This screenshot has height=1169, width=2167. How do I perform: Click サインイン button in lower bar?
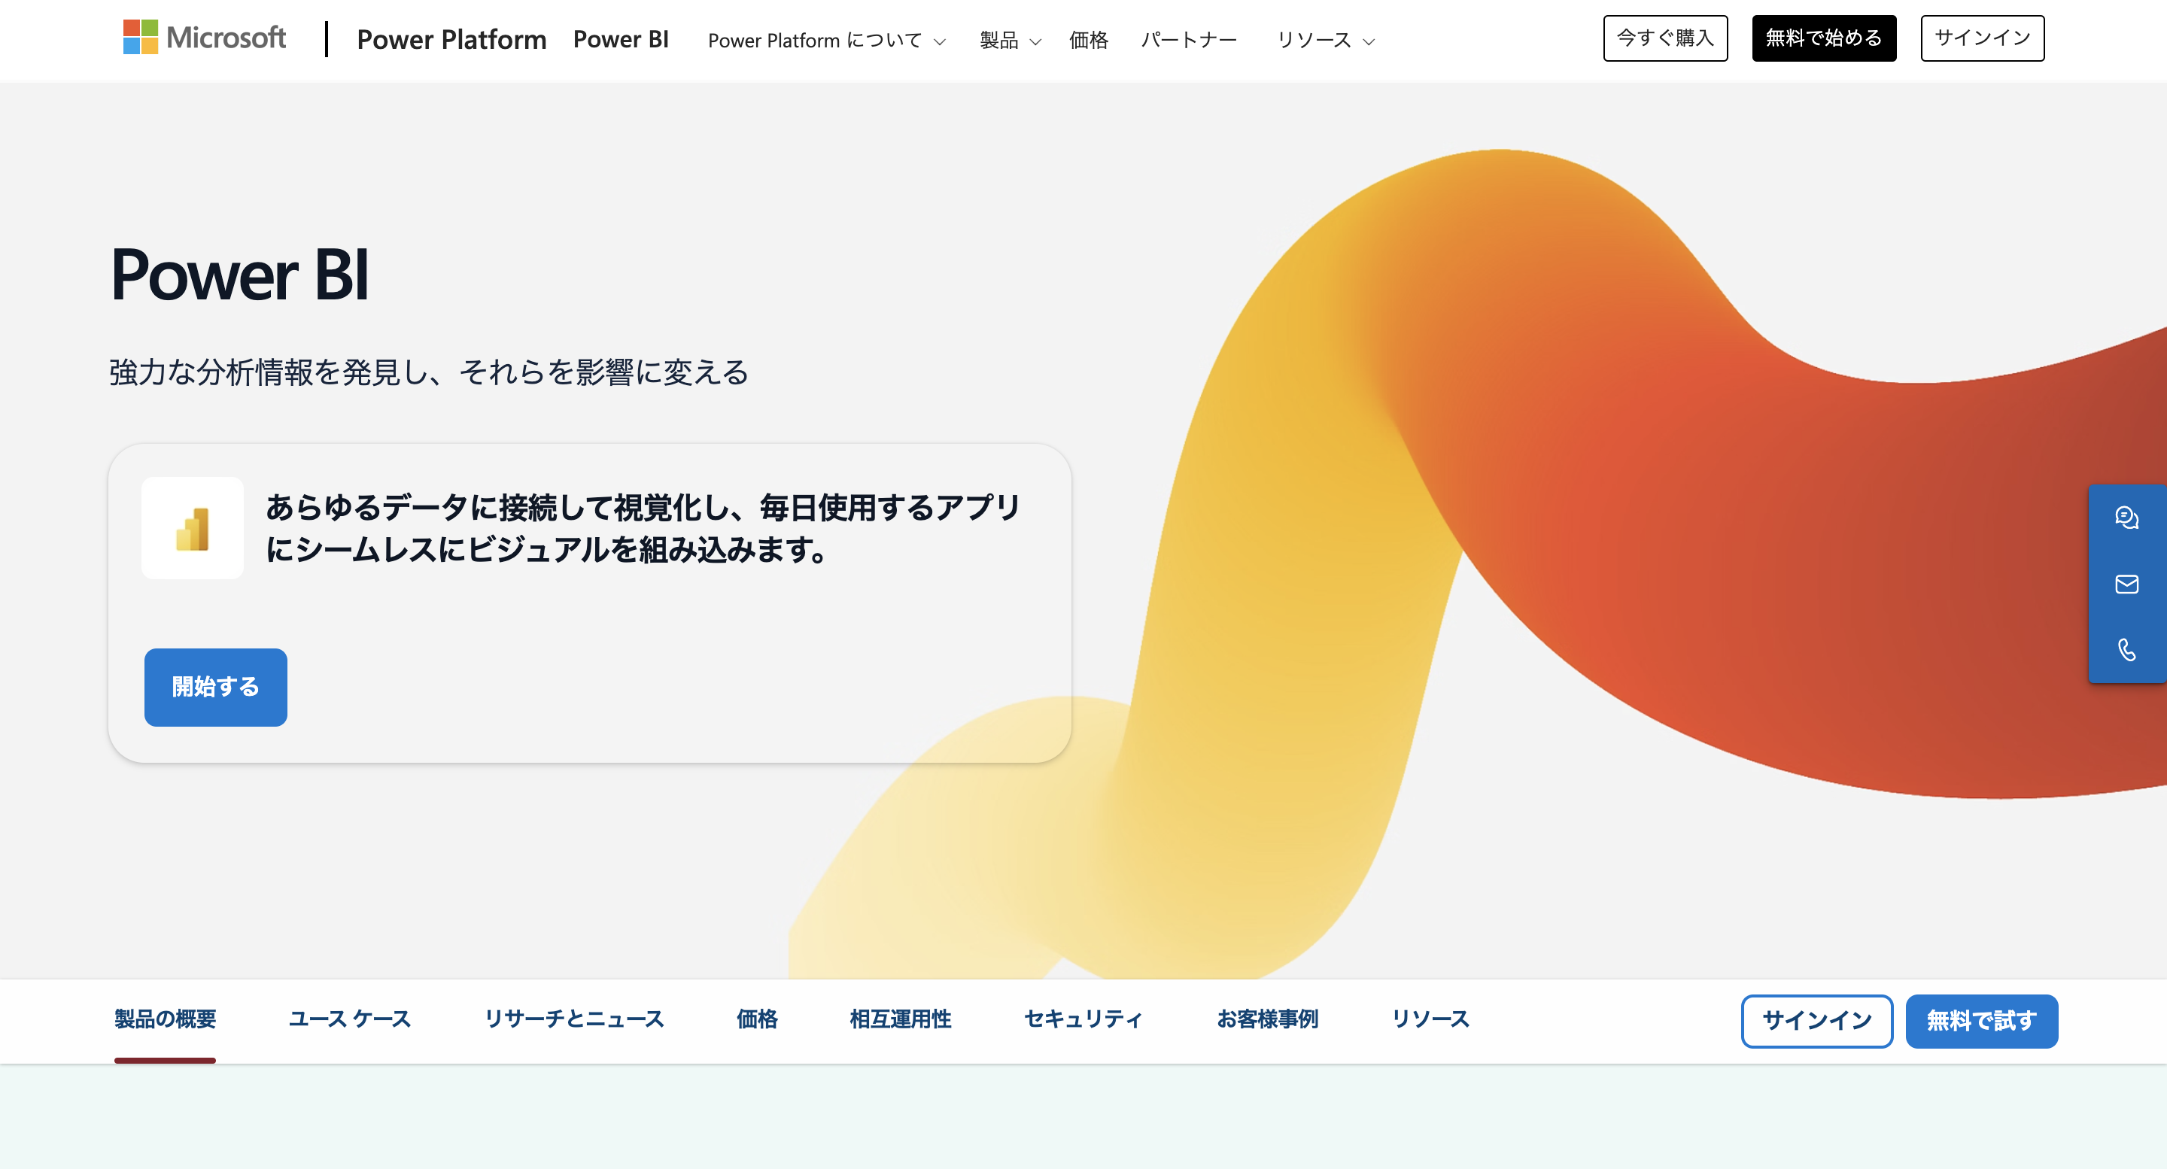point(1817,1021)
